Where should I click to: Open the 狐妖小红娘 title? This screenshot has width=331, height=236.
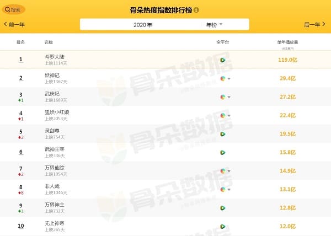[57, 112]
